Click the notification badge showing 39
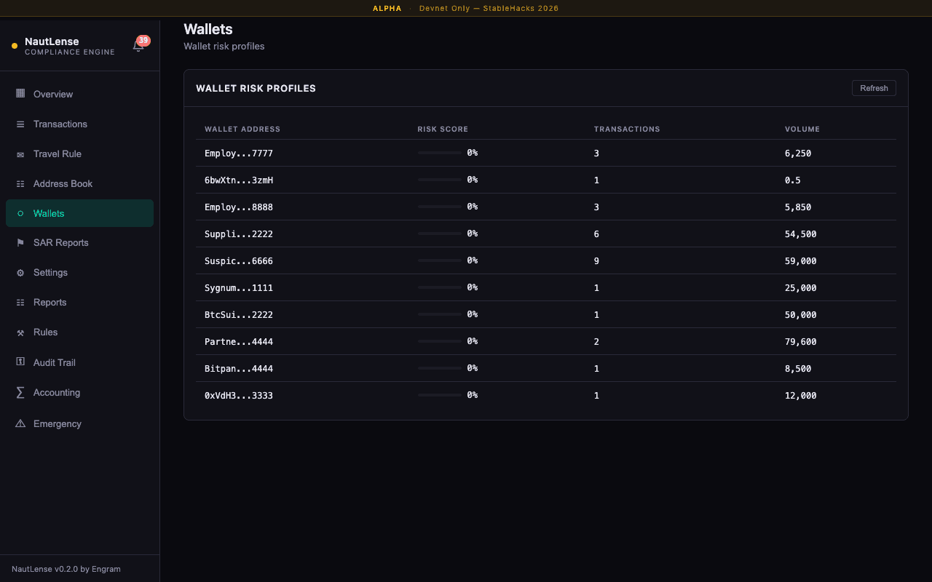The width and height of the screenshot is (932, 582). [x=144, y=40]
